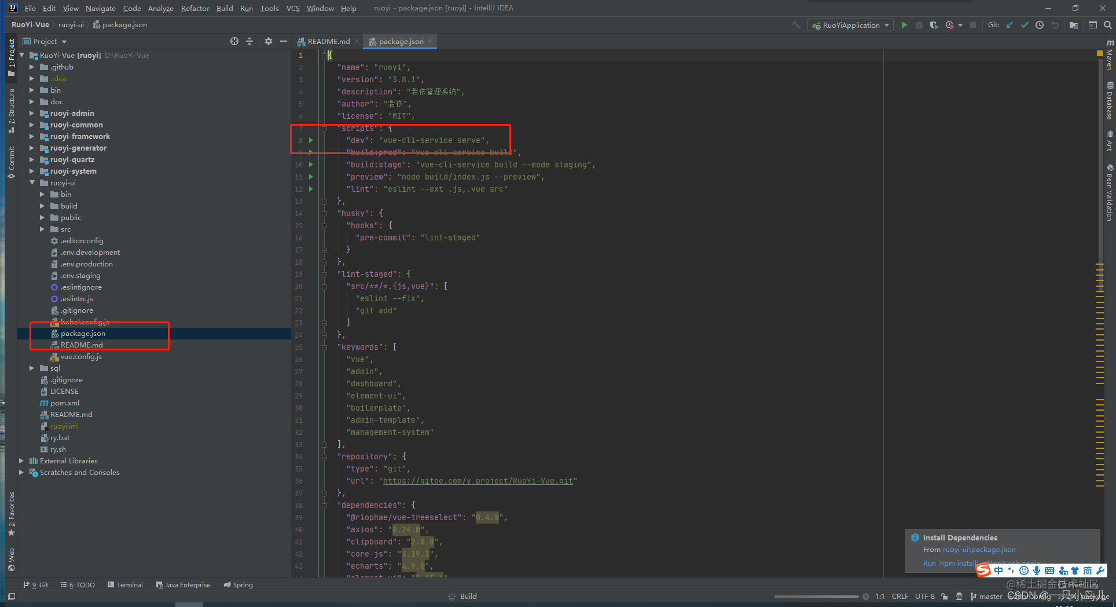
Task: Close the package.json editor tab
Action: [x=430, y=41]
